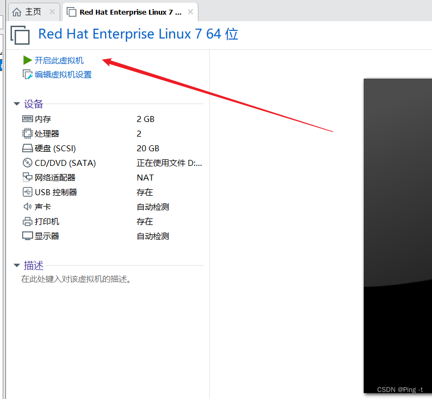Select the 处理器 device label
The width and height of the screenshot is (432, 399).
point(47,134)
